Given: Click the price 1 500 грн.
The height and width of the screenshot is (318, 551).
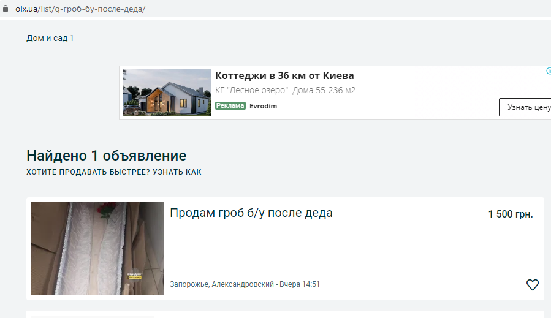Looking at the screenshot, I should [x=511, y=214].
